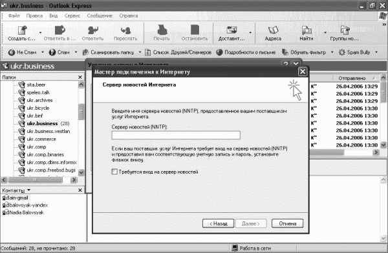Close the Contacts (Контакты) pane

tap(80, 190)
